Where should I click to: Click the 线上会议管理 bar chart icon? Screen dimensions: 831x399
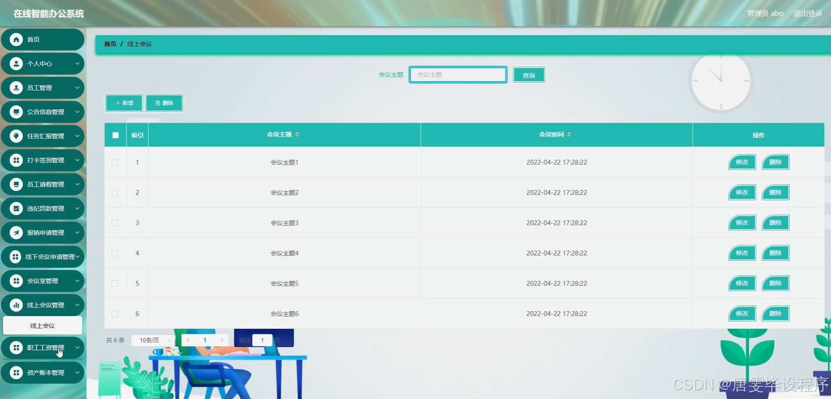point(16,305)
